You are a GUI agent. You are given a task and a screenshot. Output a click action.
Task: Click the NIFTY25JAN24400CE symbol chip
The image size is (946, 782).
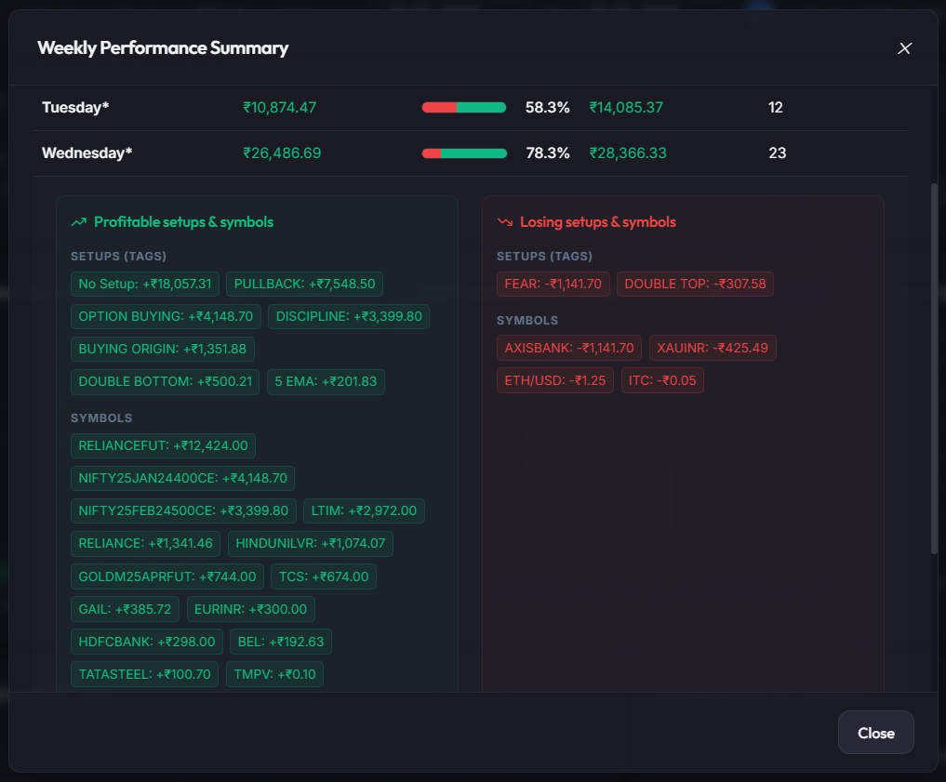click(x=183, y=478)
